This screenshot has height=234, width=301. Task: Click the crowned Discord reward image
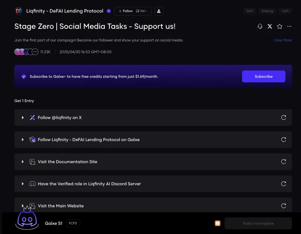pyautogui.click(x=27, y=218)
